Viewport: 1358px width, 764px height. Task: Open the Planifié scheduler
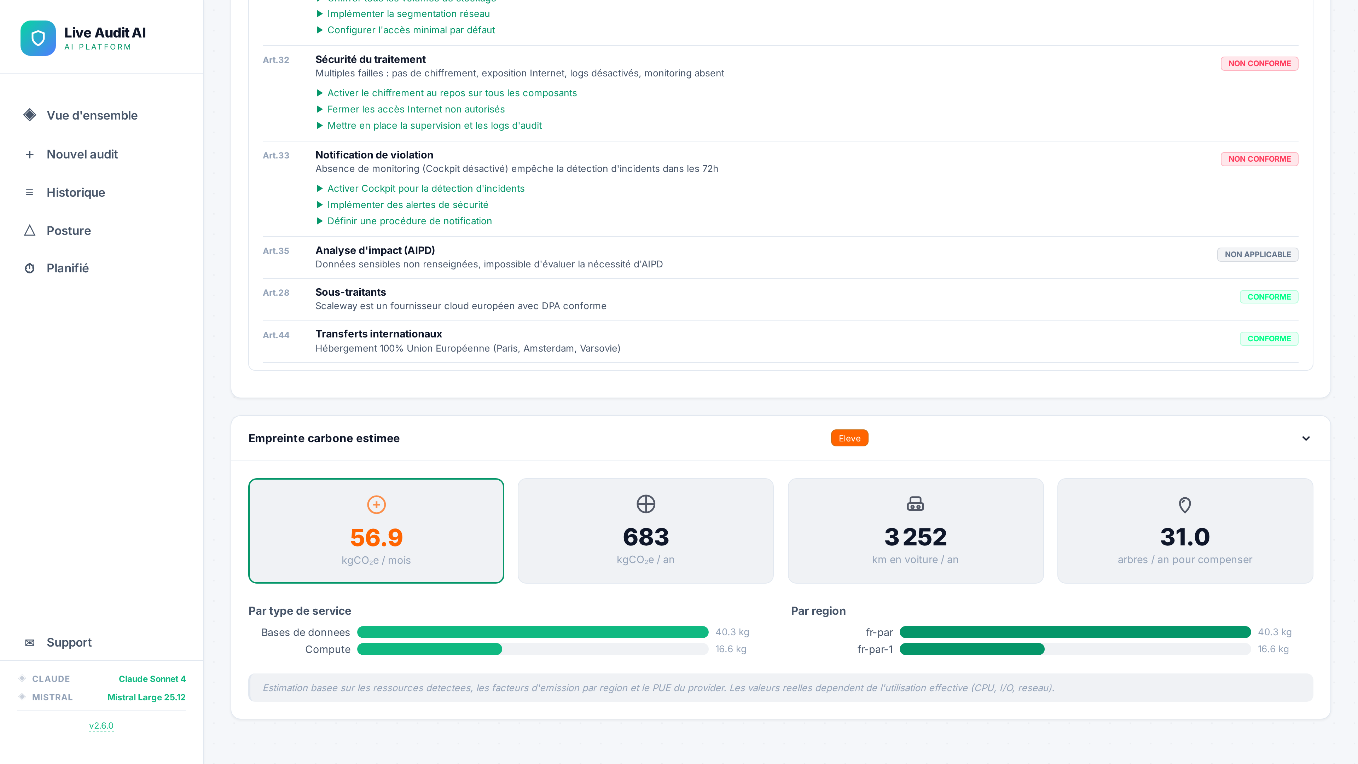(x=68, y=268)
